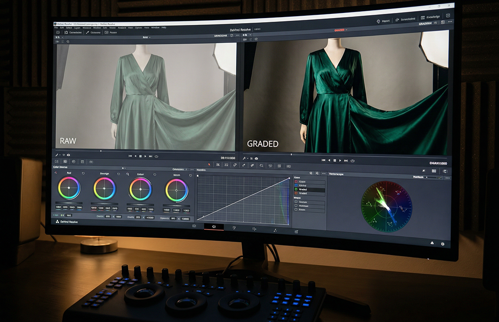Toggle the red channel checkbox in curves list
499x322 pixels.
(296, 182)
